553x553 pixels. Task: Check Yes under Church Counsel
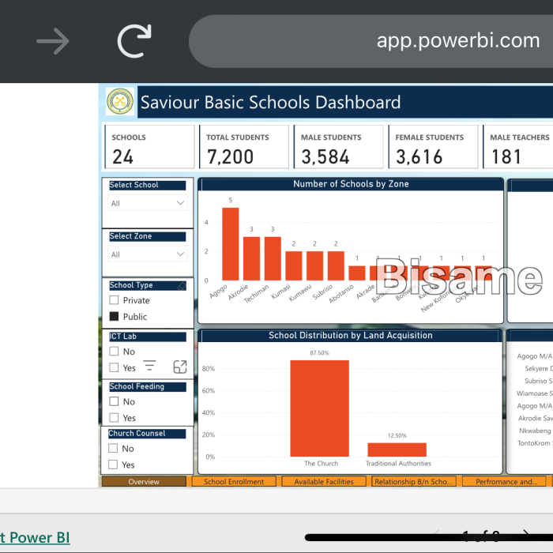[113, 465]
